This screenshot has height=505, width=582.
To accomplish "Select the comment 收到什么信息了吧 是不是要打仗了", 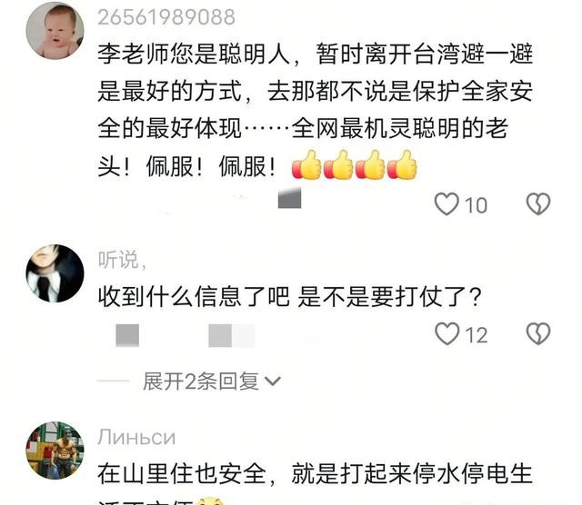I will [290, 296].
